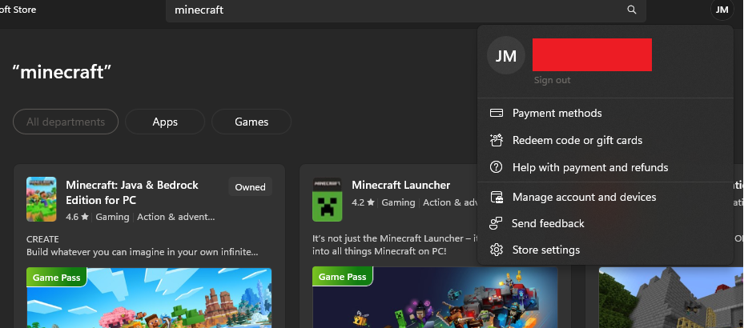Select the All departments filter
Viewport: 744px width, 328px height.
(x=66, y=122)
